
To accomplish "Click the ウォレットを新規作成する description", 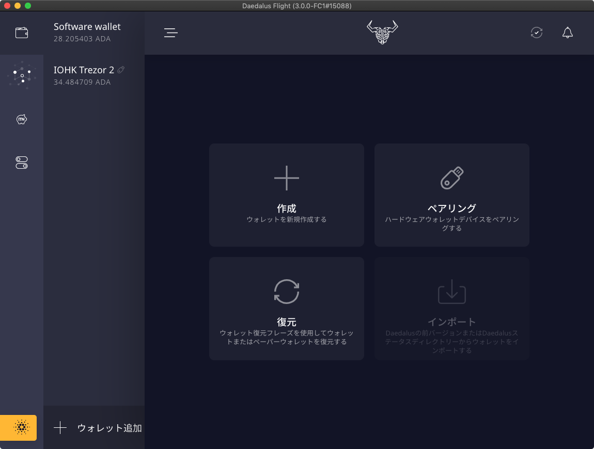I will (286, 219).
